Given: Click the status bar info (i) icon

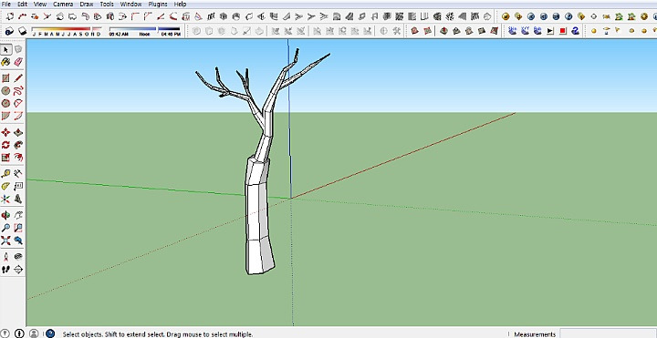Looking at the screenshot, I should [x=19, y=333].
